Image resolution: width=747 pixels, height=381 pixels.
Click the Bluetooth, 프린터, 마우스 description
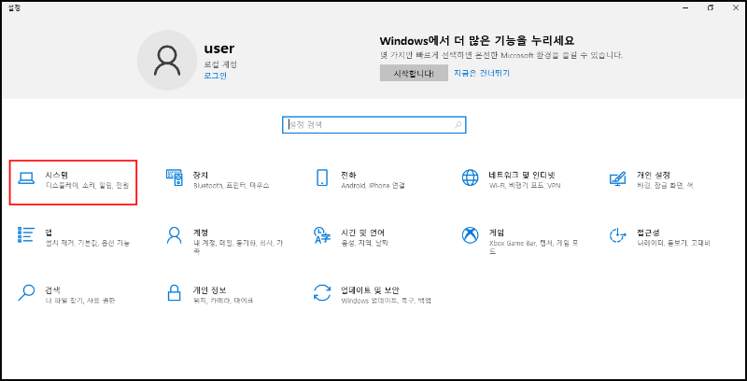(232, 185)
